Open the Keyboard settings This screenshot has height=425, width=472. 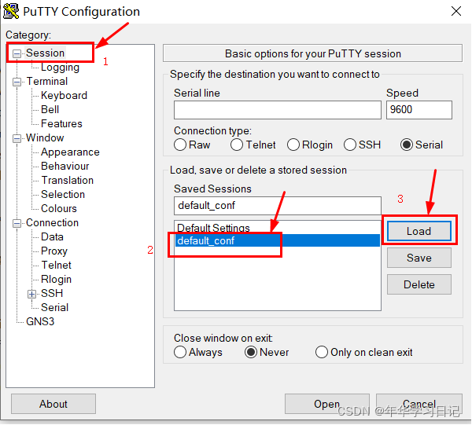tap(64, 95)
